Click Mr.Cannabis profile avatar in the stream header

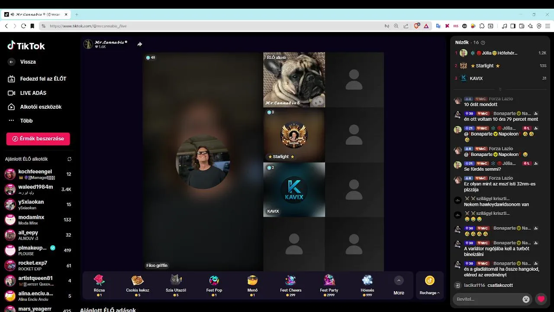click(x=88, y=44)
